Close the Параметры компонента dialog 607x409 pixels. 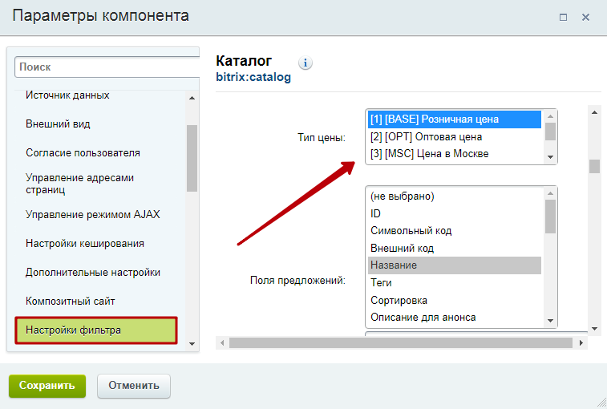[586, 17]
